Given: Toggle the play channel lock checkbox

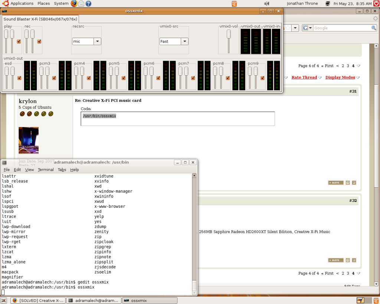Looking at the screenshot, I should (x=19, y=42).
